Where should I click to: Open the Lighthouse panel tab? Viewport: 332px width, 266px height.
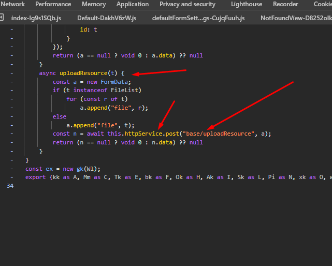[247, 4]
